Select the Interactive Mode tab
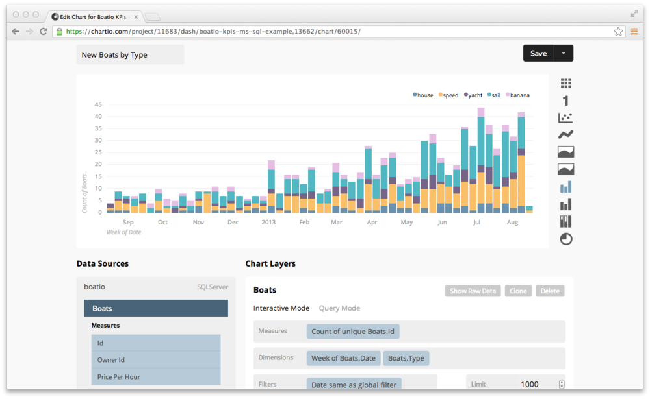Image resolution: width=650 pixels, height=399 pixels. 281,308
